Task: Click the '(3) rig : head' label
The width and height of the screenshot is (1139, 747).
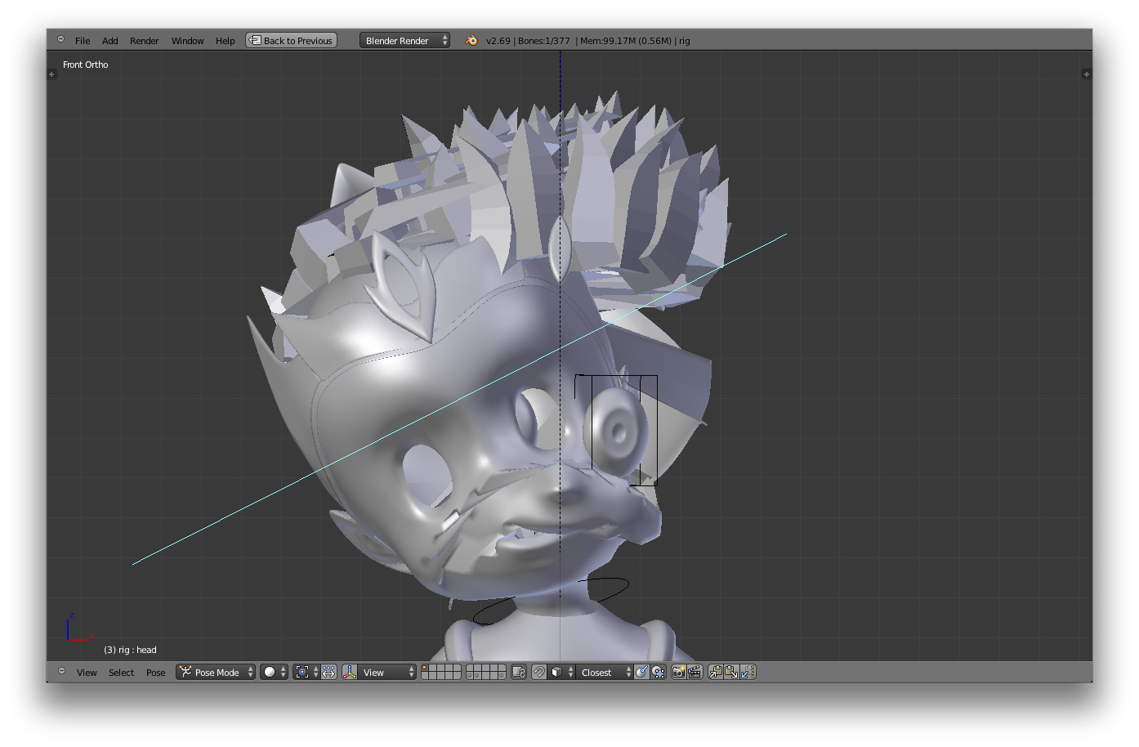Action: click(130, 650)
